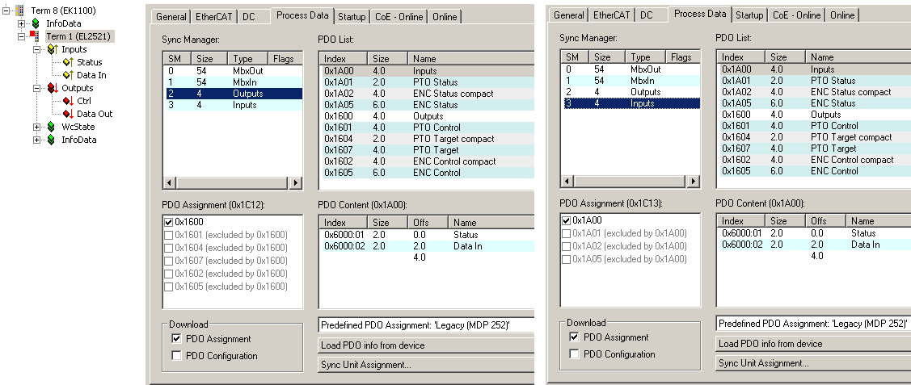
Task: Expand the WcState tree node
Action: (36, 127)
